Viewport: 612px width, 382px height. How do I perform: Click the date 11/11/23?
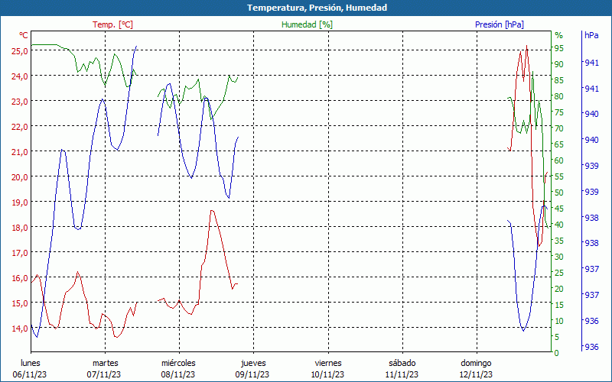(401, 374)
